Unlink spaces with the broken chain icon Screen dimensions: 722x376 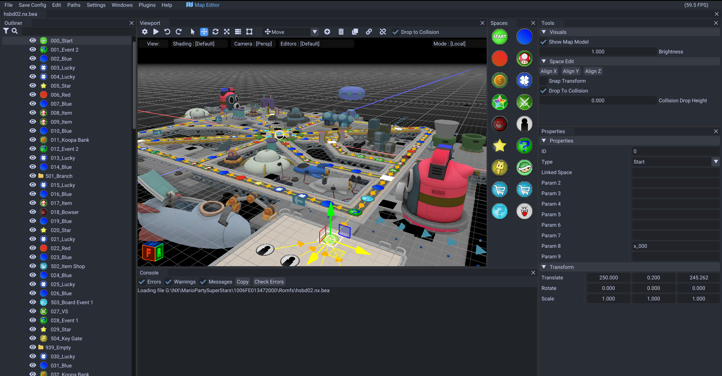click(383, 32)
